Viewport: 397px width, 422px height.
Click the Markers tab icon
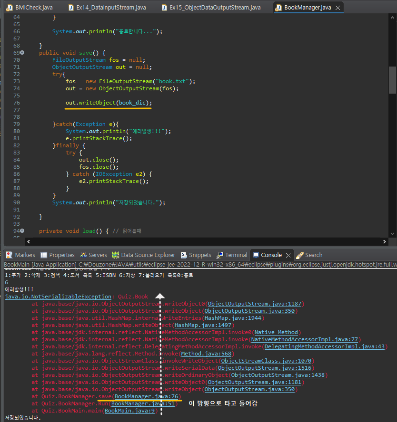9,255
